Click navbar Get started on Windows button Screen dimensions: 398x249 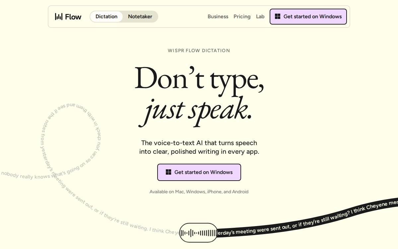pyautogui.click(x=308, y=17)
